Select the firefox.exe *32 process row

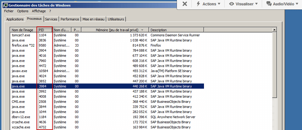pyautogui.click(x=23, y=45)
